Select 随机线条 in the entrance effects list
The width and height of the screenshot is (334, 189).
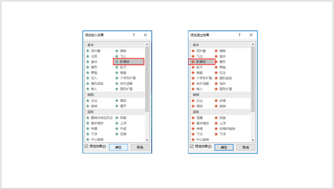[97, 83]
